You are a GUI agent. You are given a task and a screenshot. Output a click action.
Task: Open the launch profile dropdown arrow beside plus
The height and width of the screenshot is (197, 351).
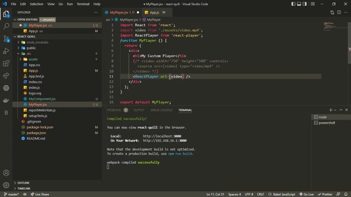point(335,110)
